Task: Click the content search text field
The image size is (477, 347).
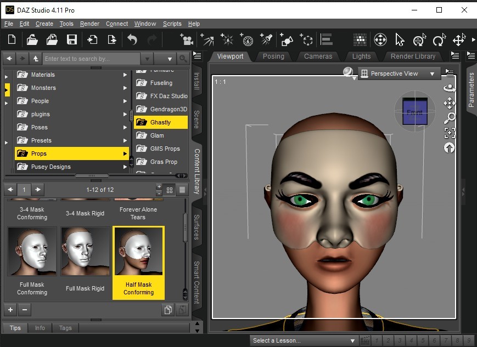Action: [92, 59]
